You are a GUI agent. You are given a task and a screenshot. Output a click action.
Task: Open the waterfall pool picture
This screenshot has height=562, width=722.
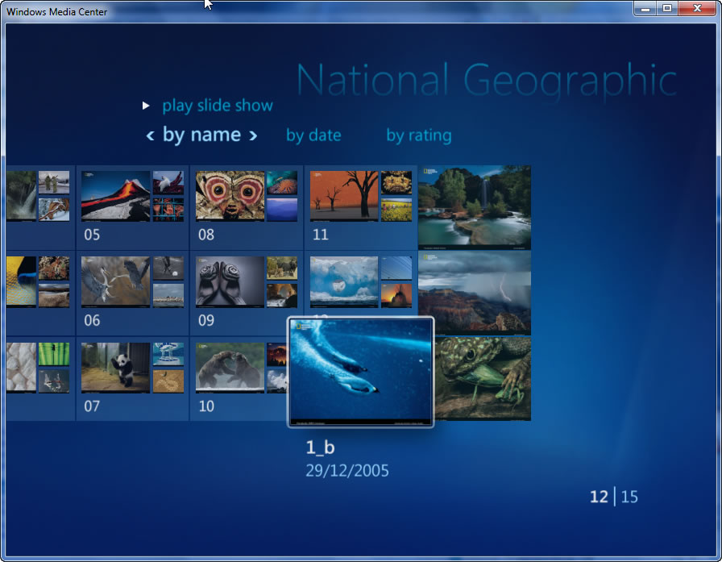tap(474, 207)
